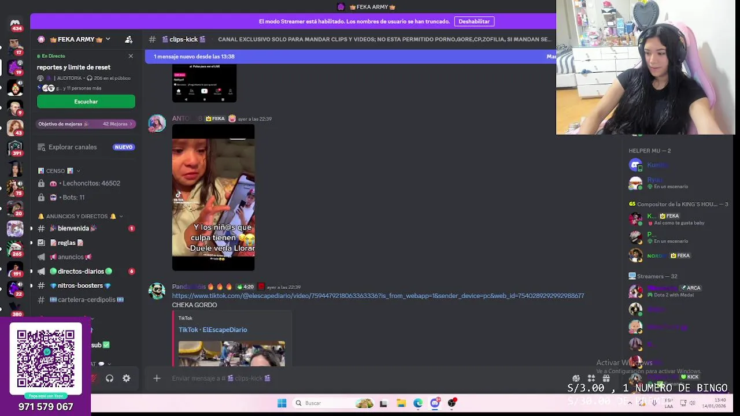
Task: Open the server with badge 75
Action: coord(15,188)
